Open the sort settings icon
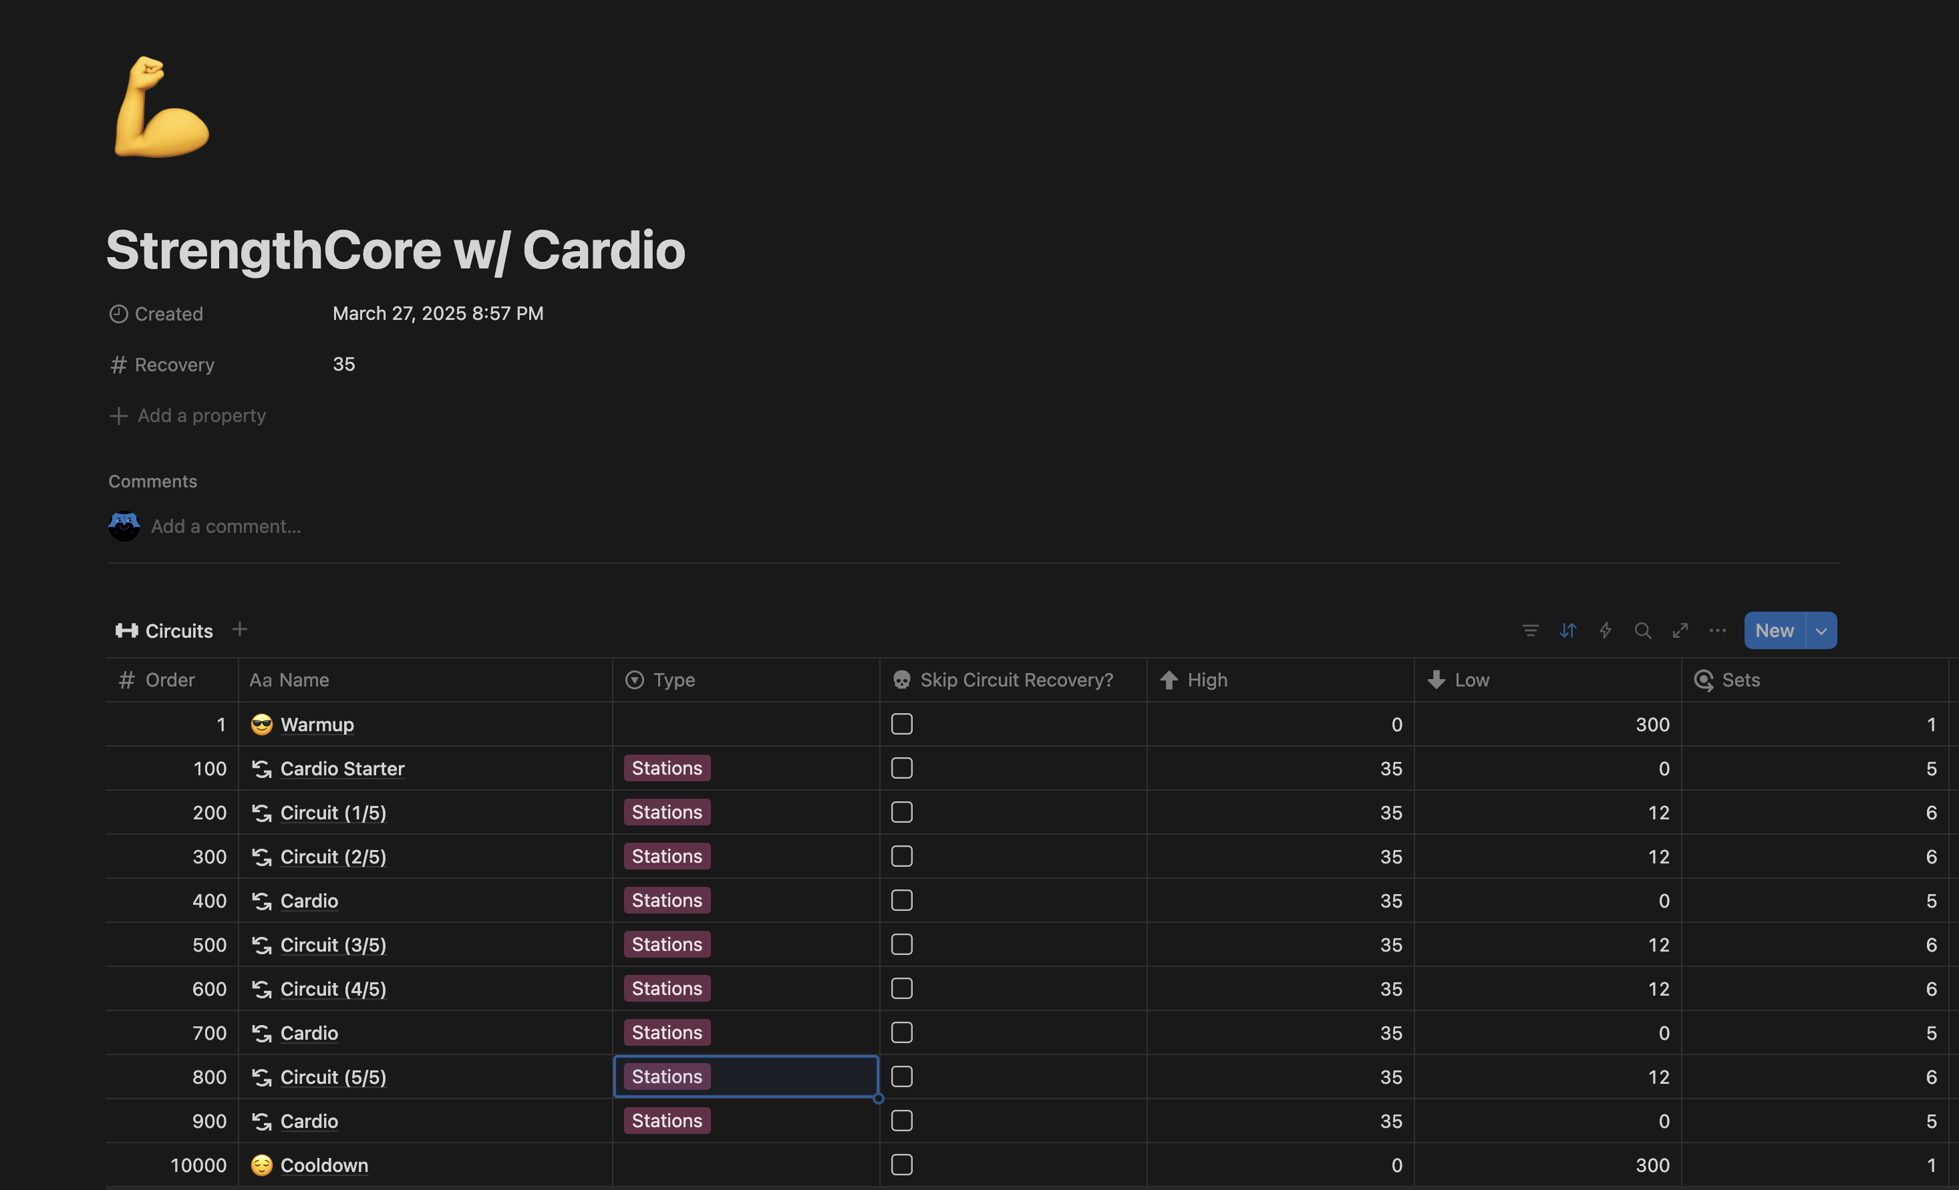This screenshot has height=1190, width=1959. 1567,630
